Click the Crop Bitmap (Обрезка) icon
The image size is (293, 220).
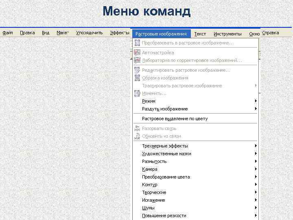(x=138, y=78)
